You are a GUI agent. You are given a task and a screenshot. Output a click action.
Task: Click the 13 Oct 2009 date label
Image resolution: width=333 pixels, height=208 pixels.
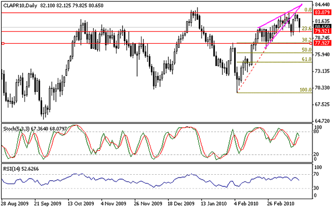pyautogui.click(x=81, y=204)
